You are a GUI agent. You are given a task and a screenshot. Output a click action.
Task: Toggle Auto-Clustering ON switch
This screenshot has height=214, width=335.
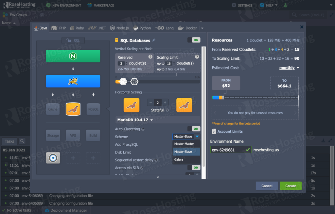click(194, 129)
